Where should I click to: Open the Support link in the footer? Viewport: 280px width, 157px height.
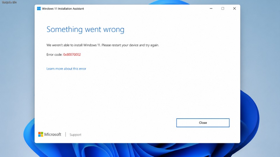point(75,135)
